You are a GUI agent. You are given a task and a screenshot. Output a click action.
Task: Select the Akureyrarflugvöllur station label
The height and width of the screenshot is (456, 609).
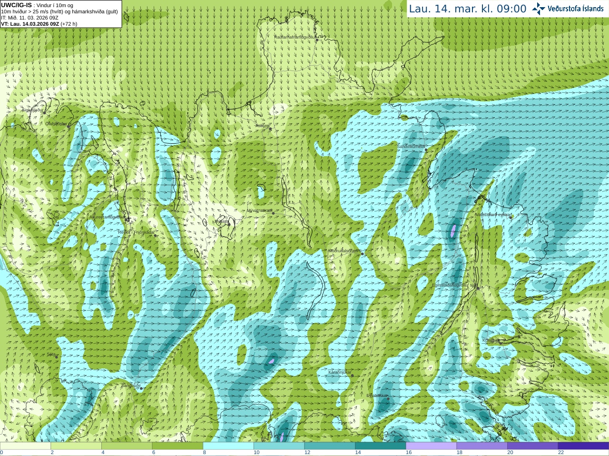click(x=107, y=217)
